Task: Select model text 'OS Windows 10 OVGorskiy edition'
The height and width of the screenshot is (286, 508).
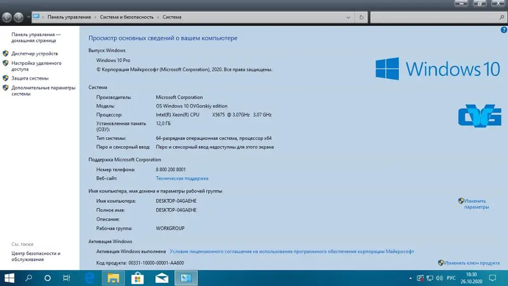Action: (192, 106)
